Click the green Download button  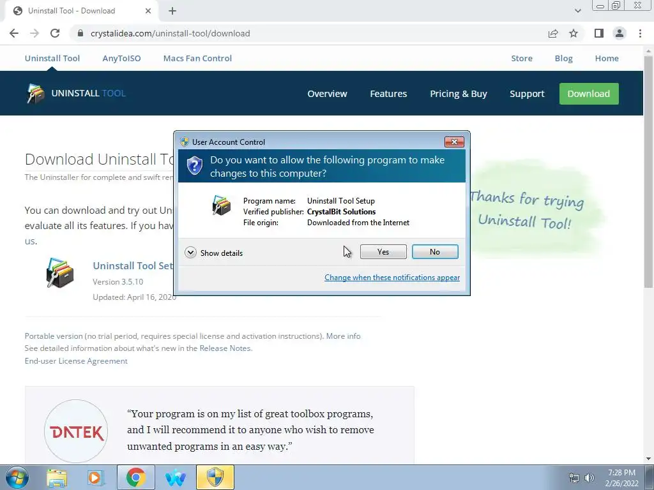[588, 94]
